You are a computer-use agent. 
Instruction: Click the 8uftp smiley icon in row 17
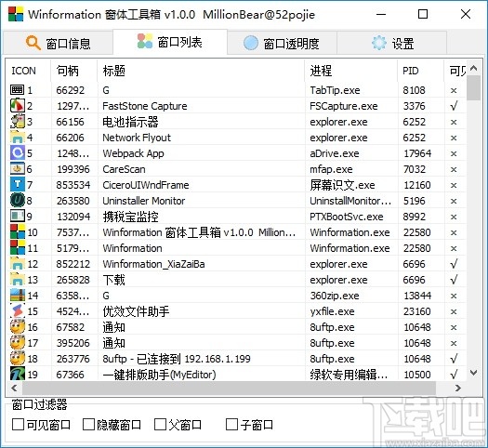point(17,343)
